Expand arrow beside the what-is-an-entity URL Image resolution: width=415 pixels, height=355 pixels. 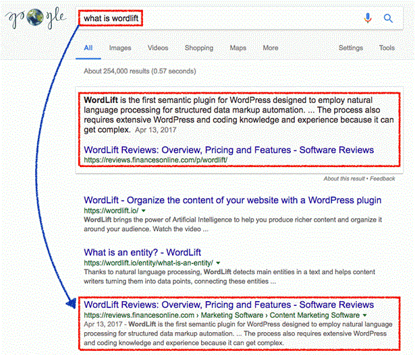coord(218,263)
